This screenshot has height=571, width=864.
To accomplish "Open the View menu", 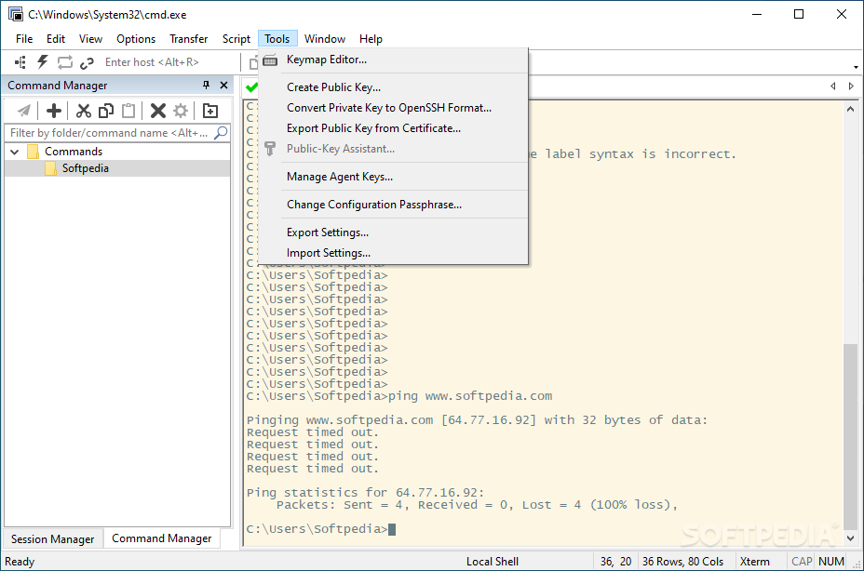I will pyautogui.click(x=90, y=39).
